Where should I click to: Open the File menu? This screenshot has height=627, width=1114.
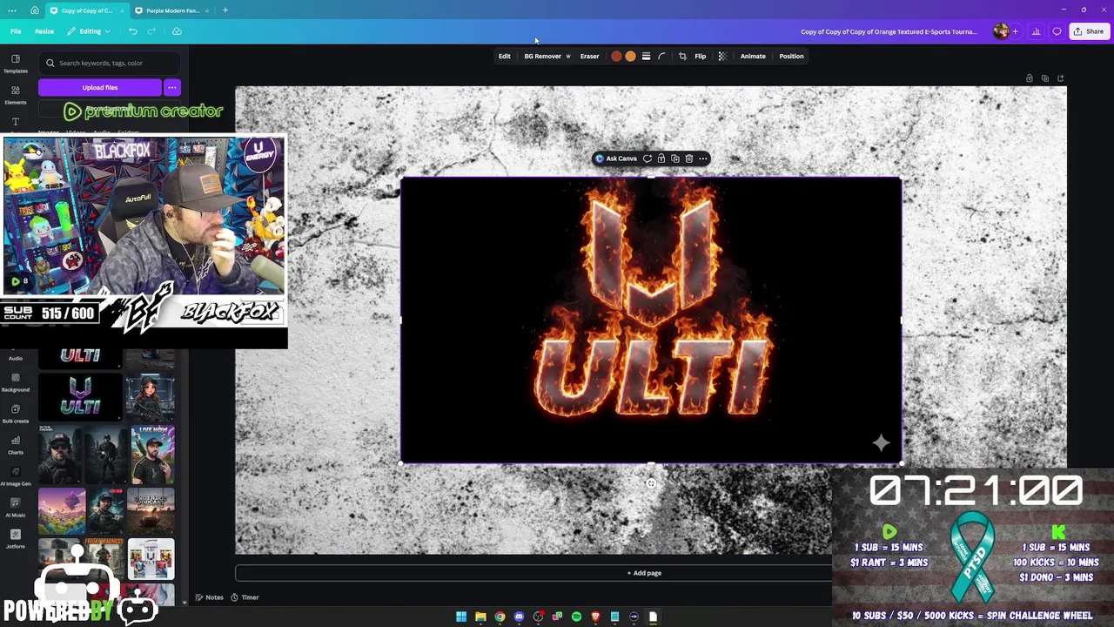[x=16, y=31]
